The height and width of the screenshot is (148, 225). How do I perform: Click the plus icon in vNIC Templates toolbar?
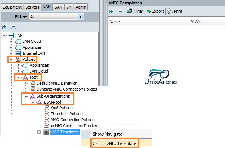[x=112, y=11]
